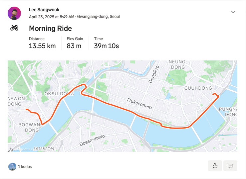The width and height of the screenshot is (246, 179).
Task: Click the Ttukseom-ro label on the map
Action: tap(139, 103)
